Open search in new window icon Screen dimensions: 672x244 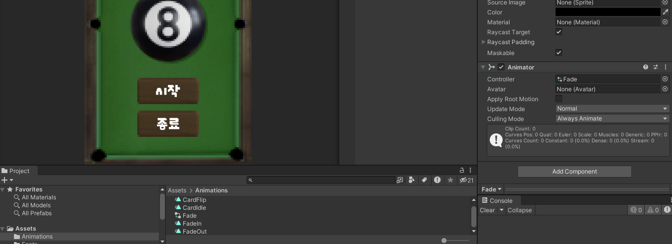pyautogui.click(x=400, y=180)
